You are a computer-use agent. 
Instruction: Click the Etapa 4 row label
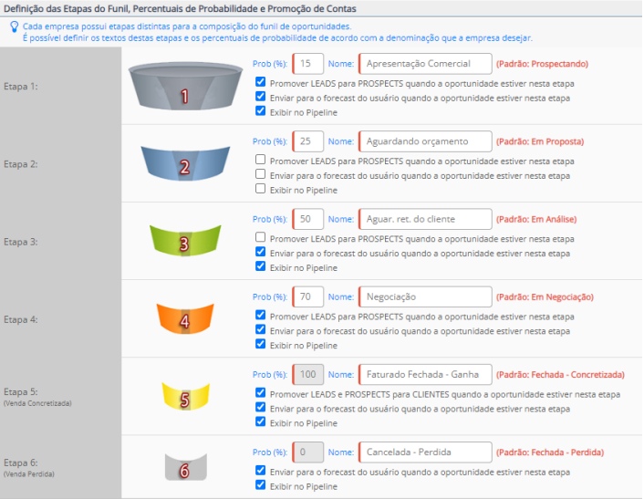tap(21, 319)
